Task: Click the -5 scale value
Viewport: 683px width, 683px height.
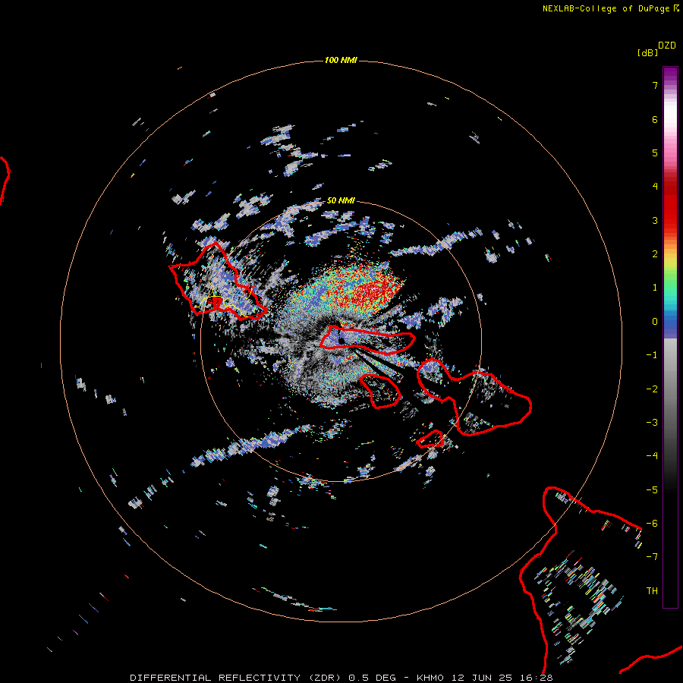Action: coord(652,489)
